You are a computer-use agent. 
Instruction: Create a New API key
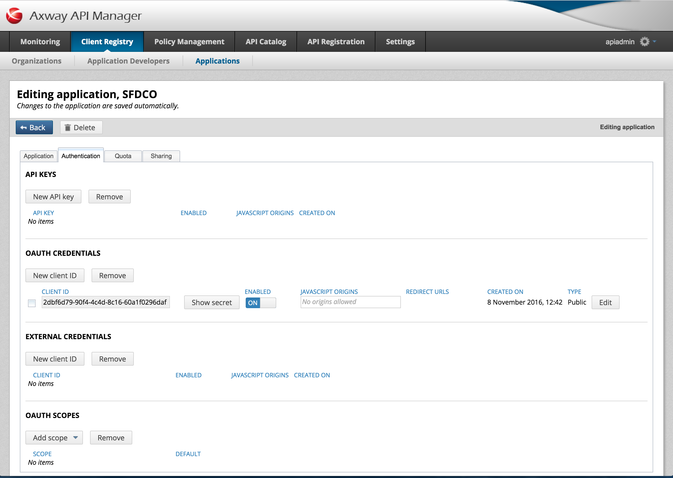[53, 197]
